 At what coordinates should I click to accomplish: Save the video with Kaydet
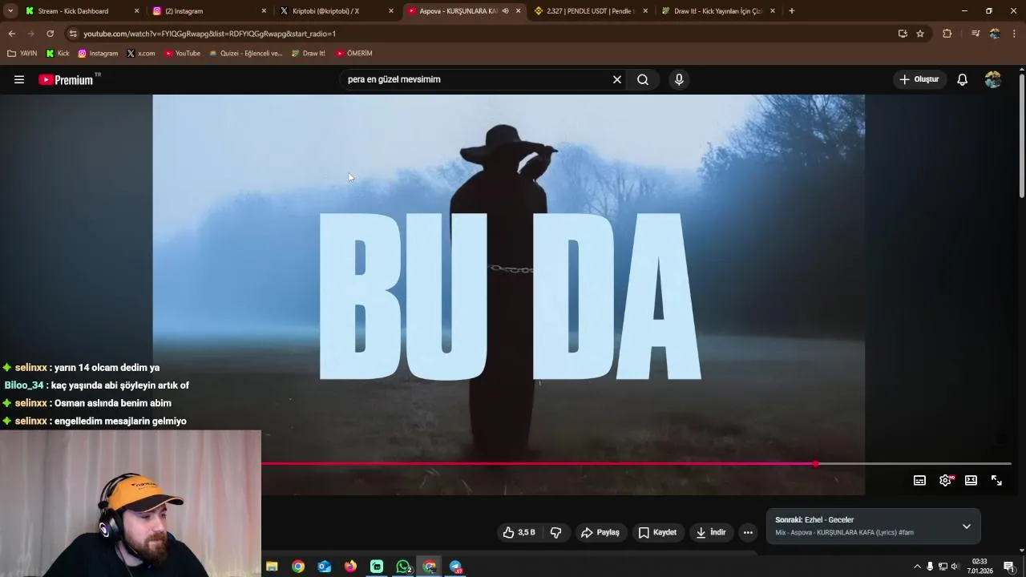(x=657, y=532)
